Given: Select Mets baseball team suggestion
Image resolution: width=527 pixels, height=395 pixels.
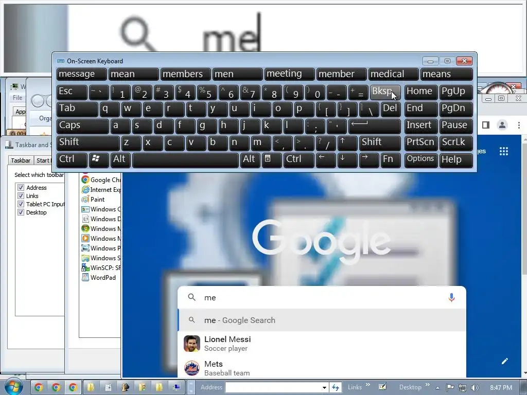Looking at the screenshot, I should pos(322,368).
